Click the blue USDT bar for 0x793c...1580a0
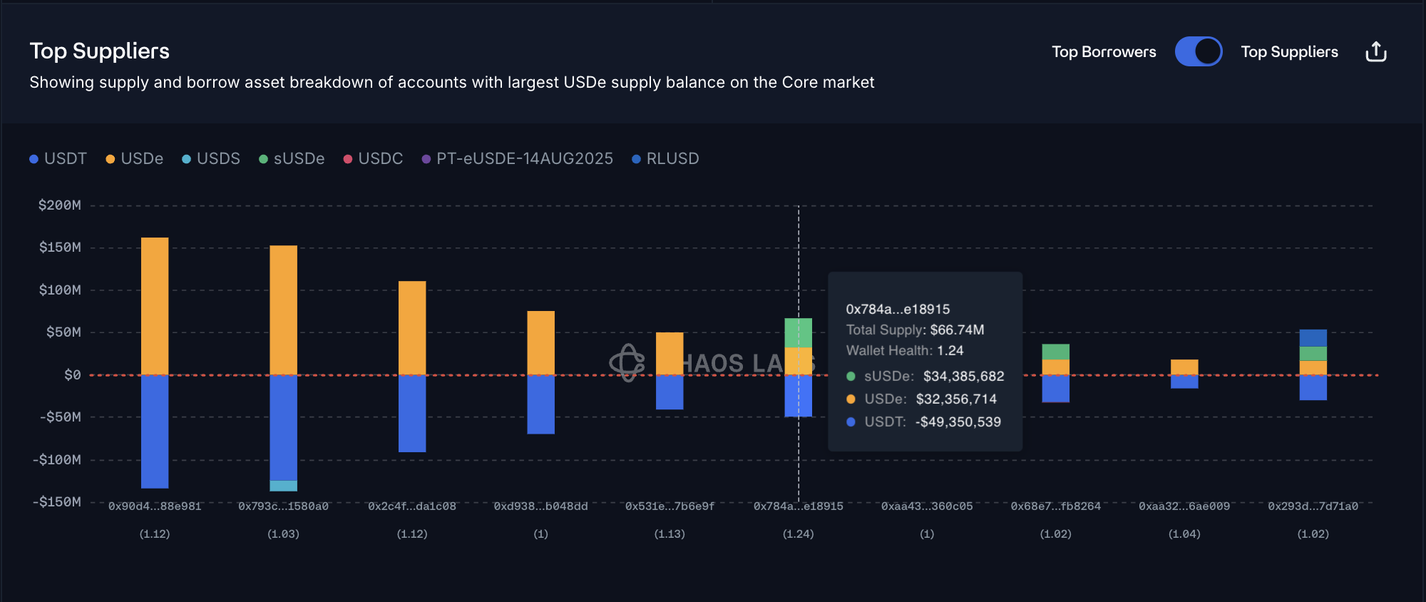Viewport: 1426px width, 602px height. point(283,427)
